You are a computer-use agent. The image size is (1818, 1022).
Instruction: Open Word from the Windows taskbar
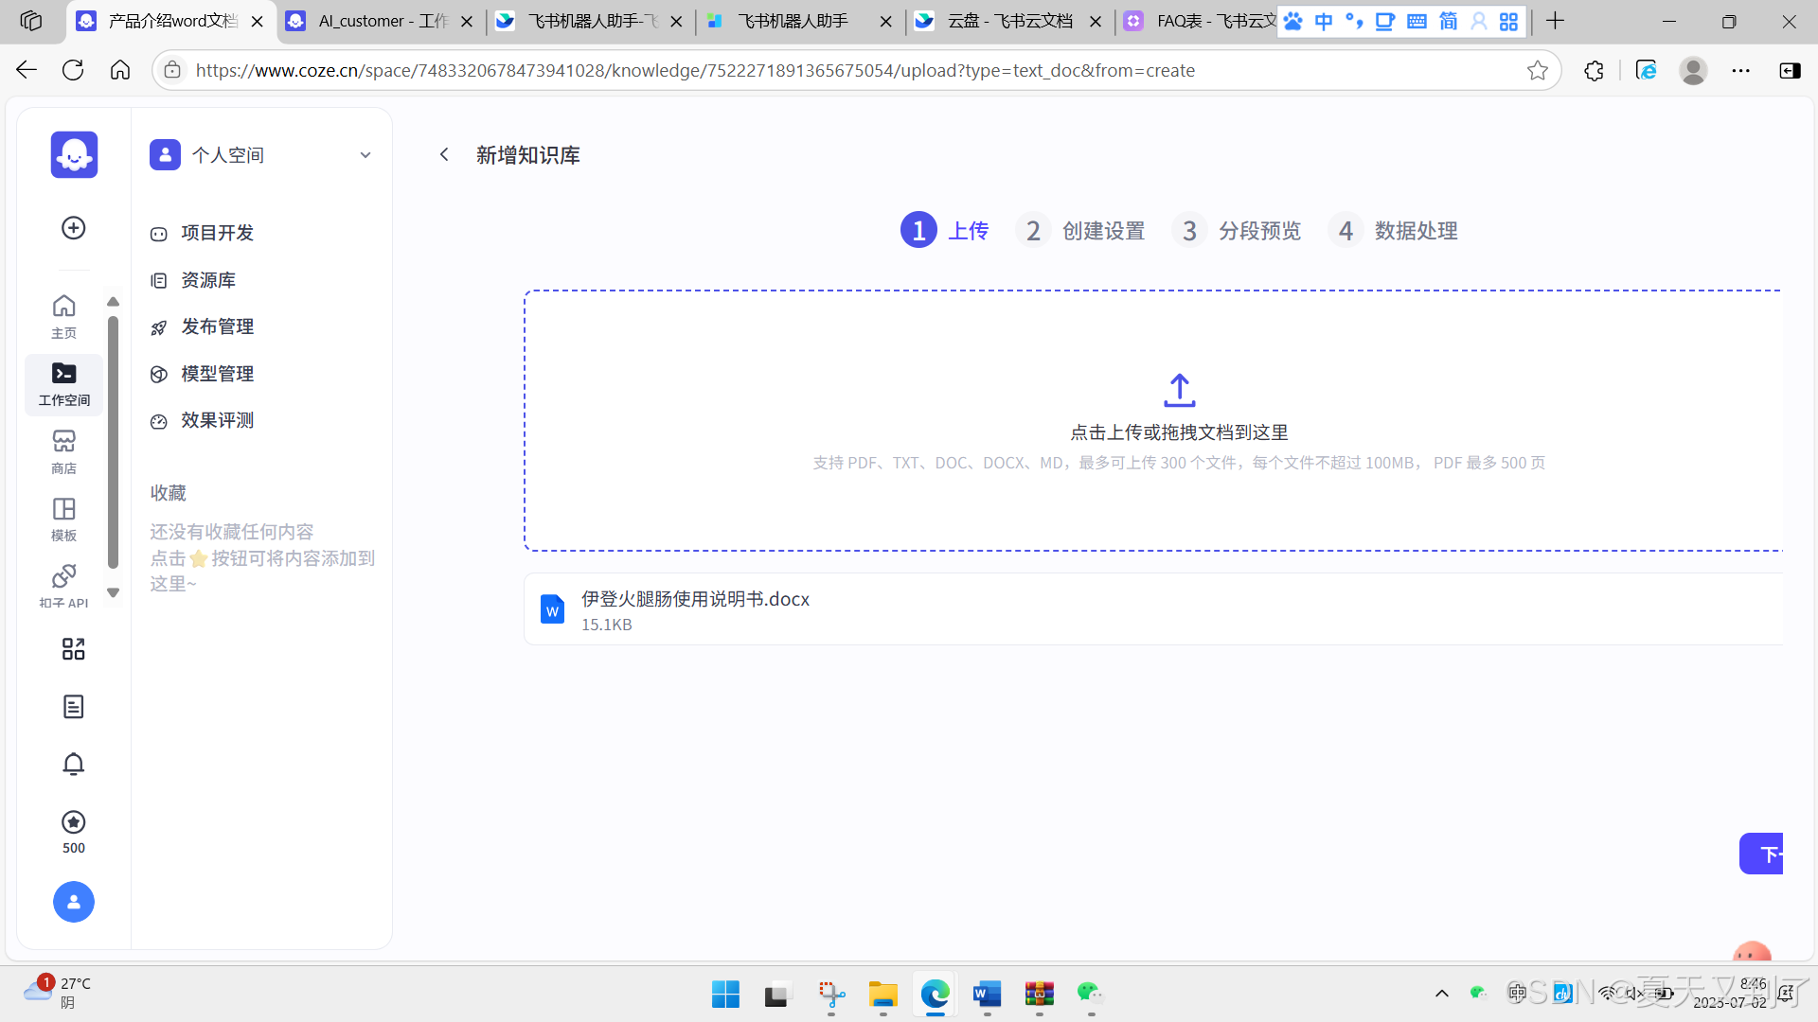[987, 994]
